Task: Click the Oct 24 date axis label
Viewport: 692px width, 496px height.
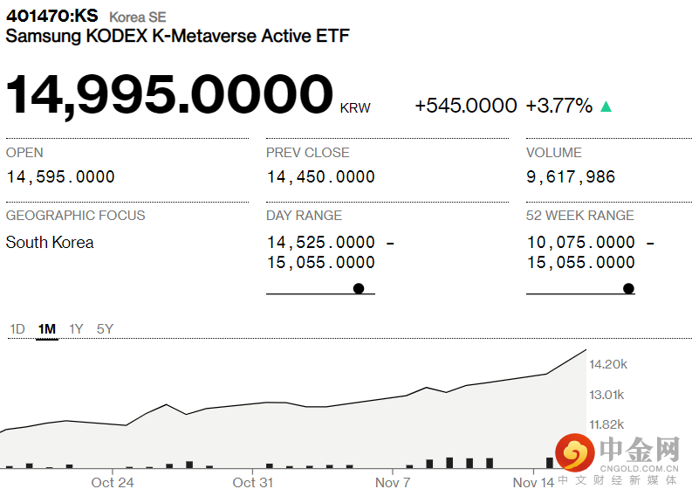Action: [113, 482]
